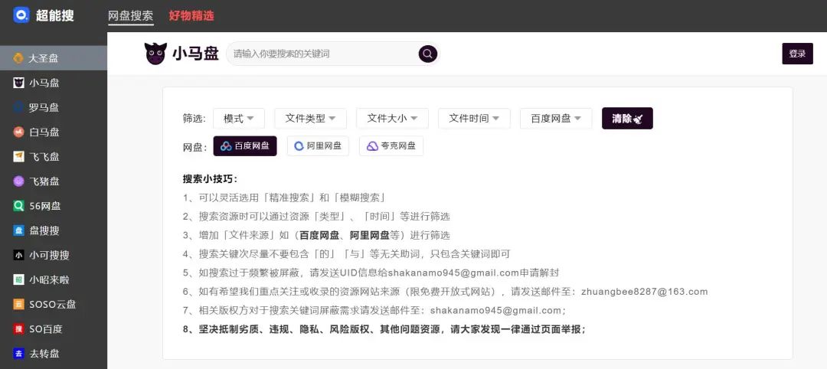The height and width of the screenshot is (369, 827).
Task: Toggle 百度网盘 source filter
Action: tap(245, 146)
